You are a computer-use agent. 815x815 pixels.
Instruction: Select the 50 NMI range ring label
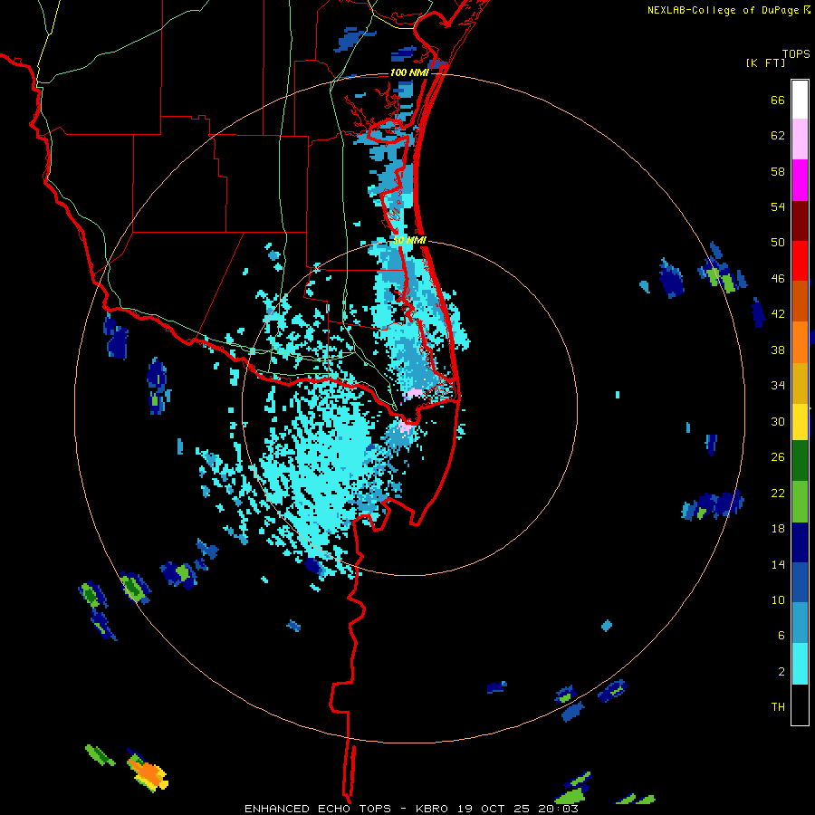[x=409, y=240]
